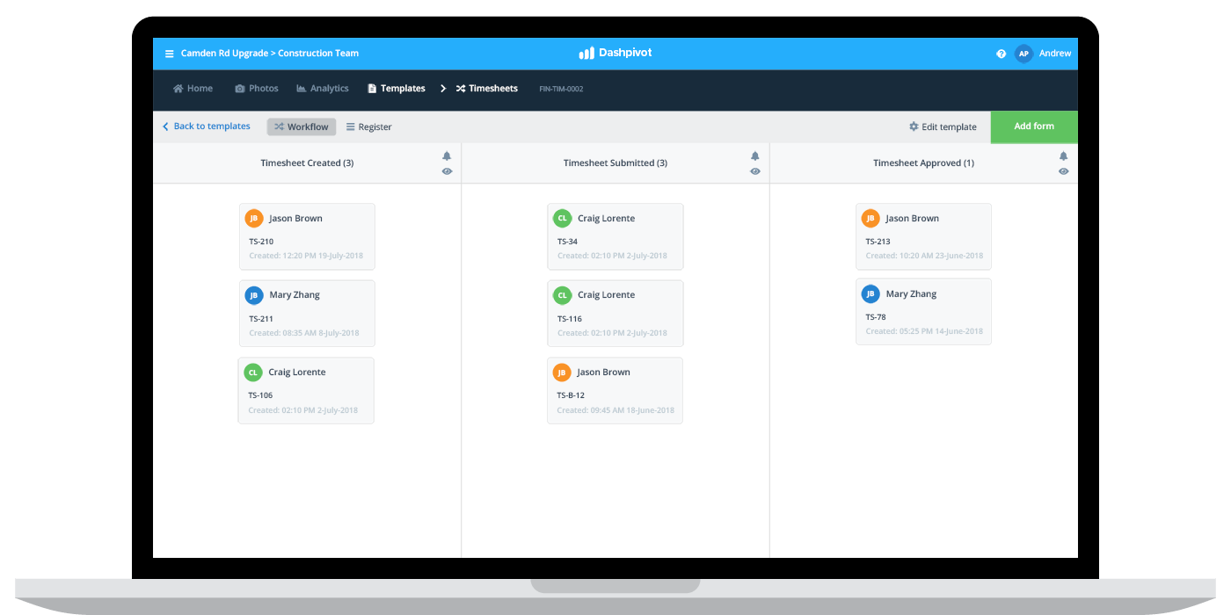Expand the chevron between Templates and Timesheets
The image size is (1231, 615).
tap(443, 88)
